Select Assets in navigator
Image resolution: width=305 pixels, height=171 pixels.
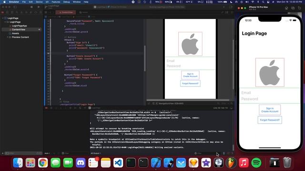click(15, 33)
